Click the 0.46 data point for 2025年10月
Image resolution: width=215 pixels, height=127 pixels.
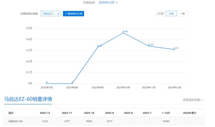pyautogui.click(x=123, y=33)
